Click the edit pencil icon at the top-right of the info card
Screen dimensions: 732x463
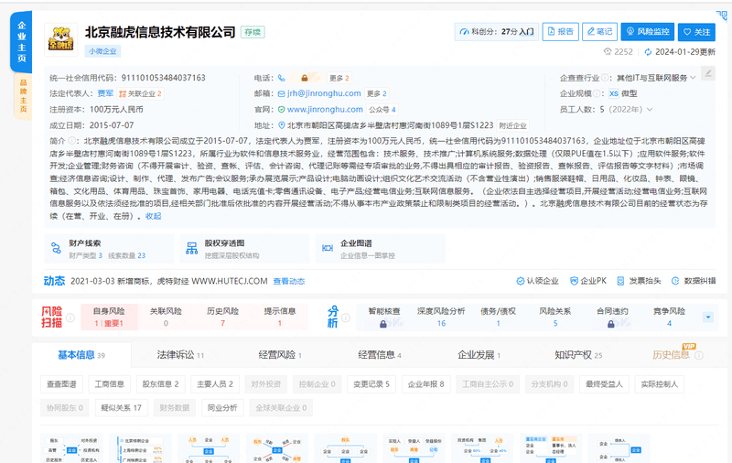[x=707, y=73]
